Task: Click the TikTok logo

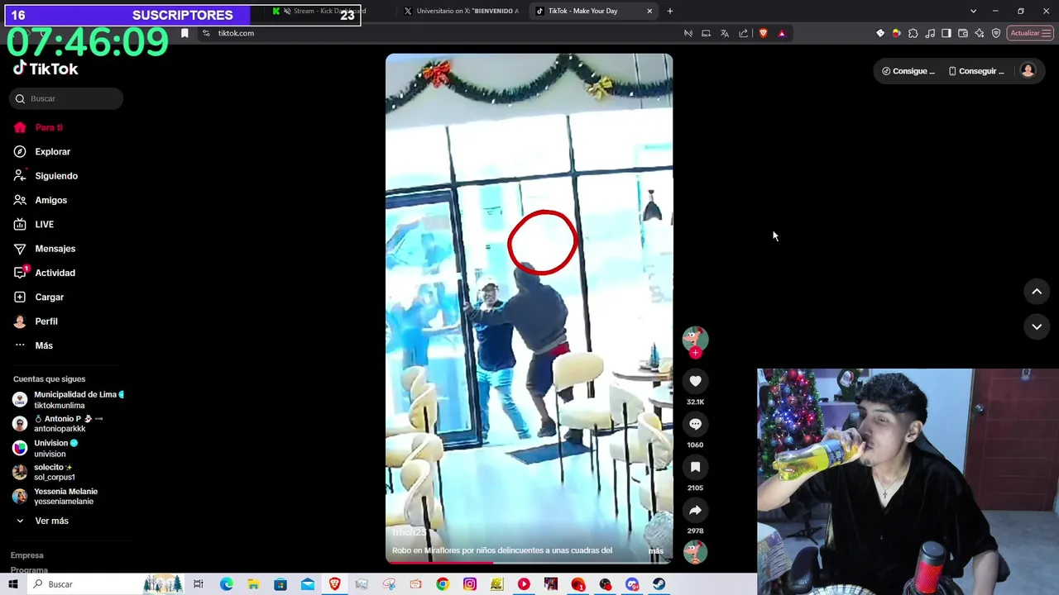Action: click(46, 69)
